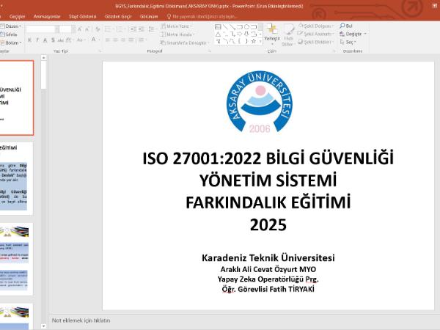Screen dimensions: 440x330
Task: Expand the Düzen layout dropdown
Action: click(11, 26)
